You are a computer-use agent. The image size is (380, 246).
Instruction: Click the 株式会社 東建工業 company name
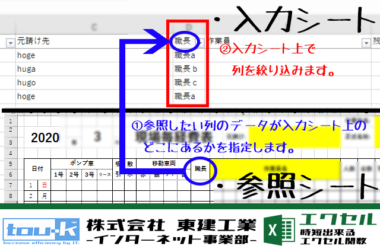coord(172,225)
